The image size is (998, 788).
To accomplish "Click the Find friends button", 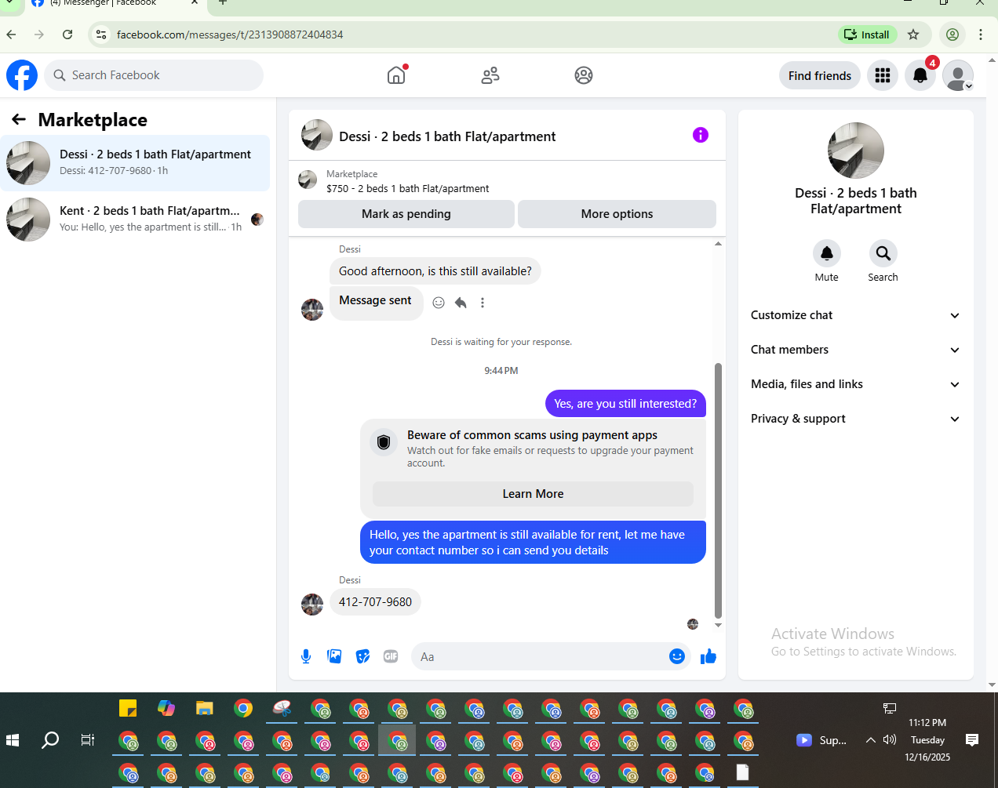I will click(820, 75).
